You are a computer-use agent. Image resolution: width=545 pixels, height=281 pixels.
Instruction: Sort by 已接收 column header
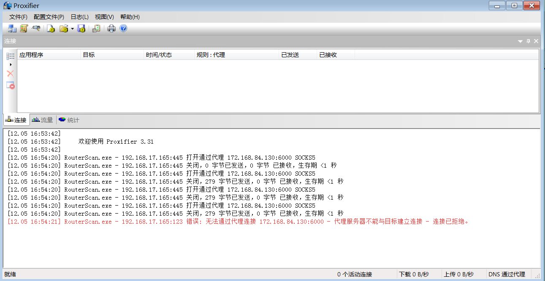(336, 55)
